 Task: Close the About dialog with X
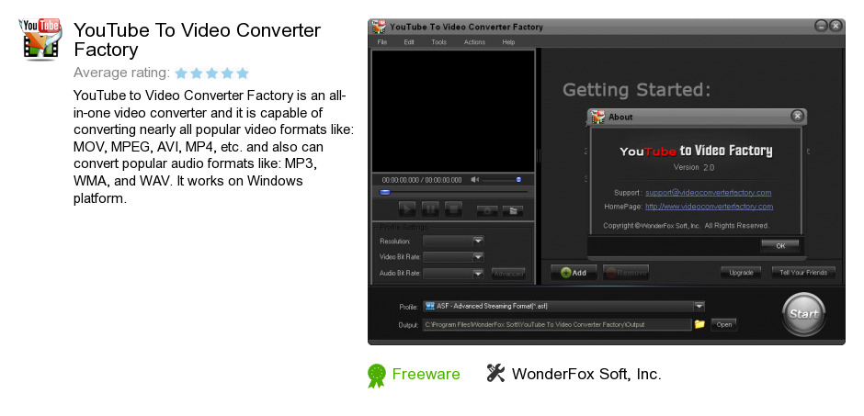(797, 116)
